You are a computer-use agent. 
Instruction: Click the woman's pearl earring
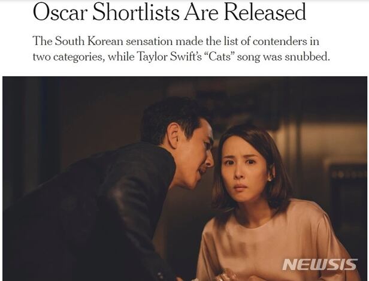tap(268, 180)
